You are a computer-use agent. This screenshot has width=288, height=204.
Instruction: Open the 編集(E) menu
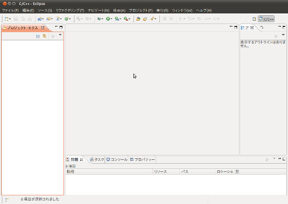(28, 11)
